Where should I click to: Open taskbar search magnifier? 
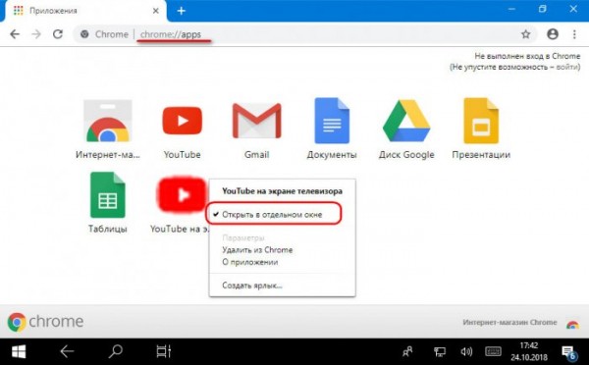[115, 351]
